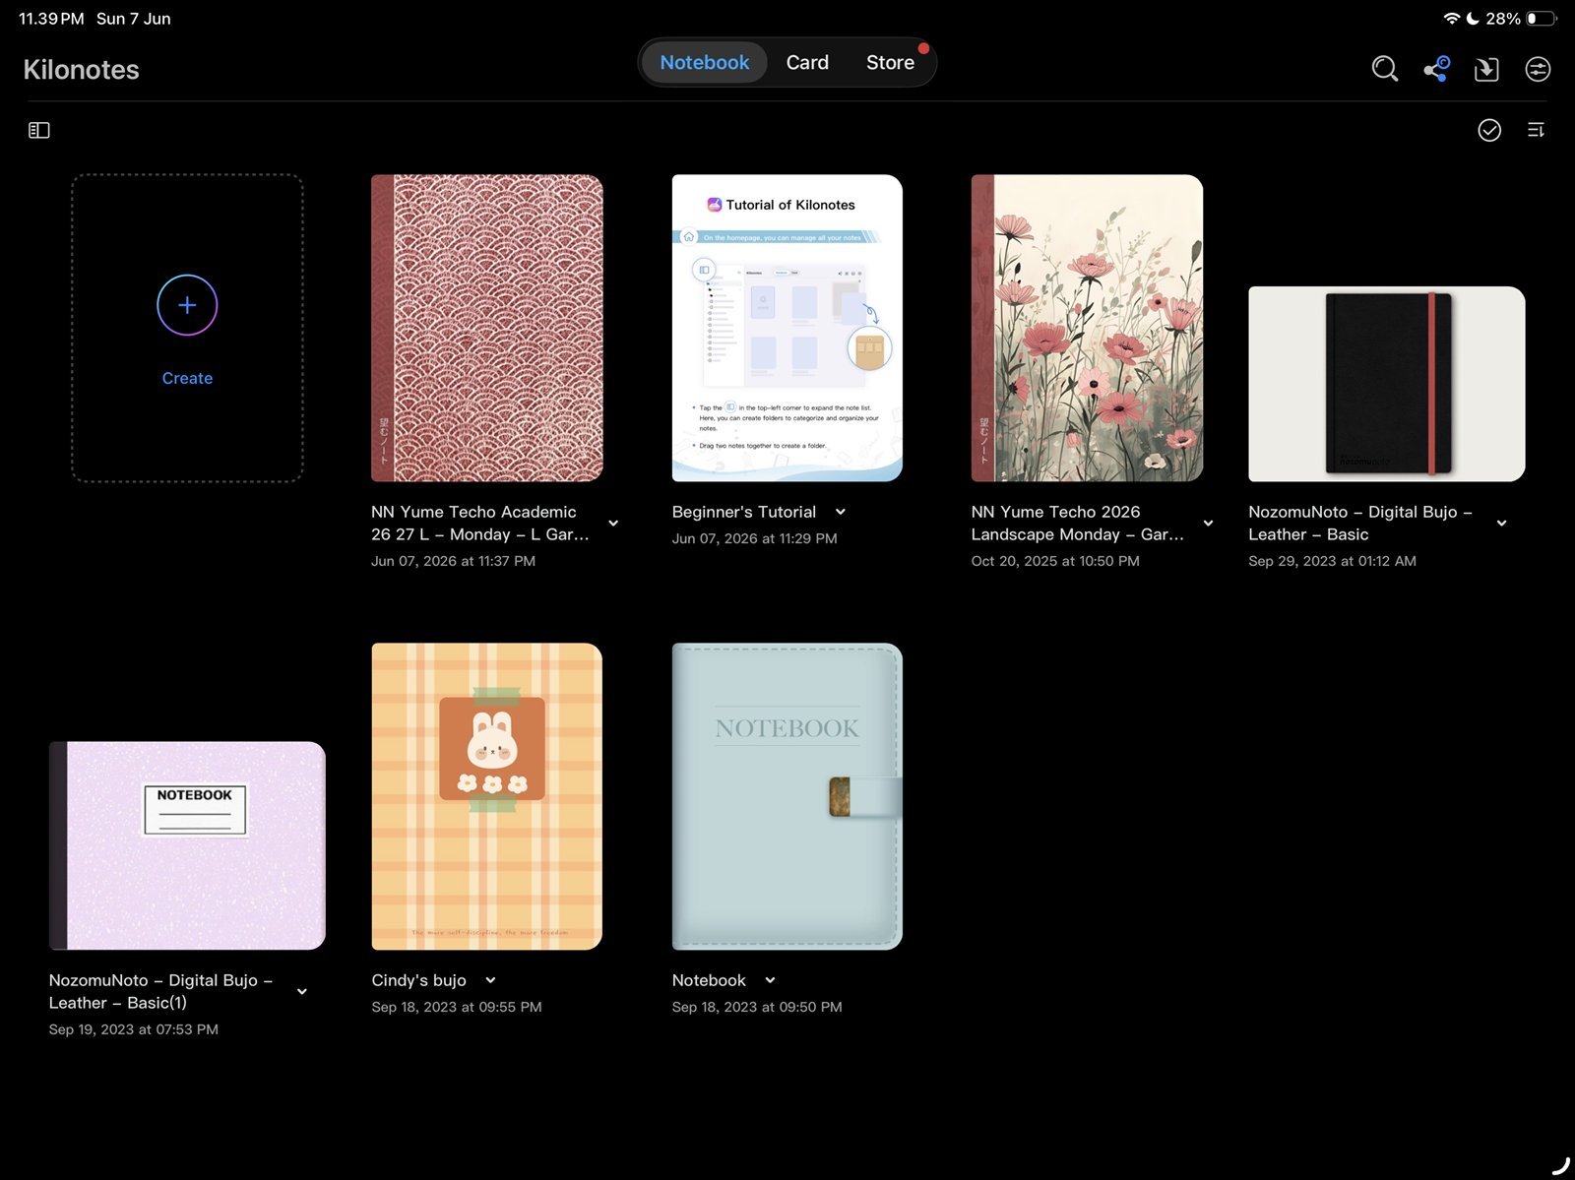Tap the Do Not Disturb moon icon
1575x1180 pixels.
(x=1473, y=19)
